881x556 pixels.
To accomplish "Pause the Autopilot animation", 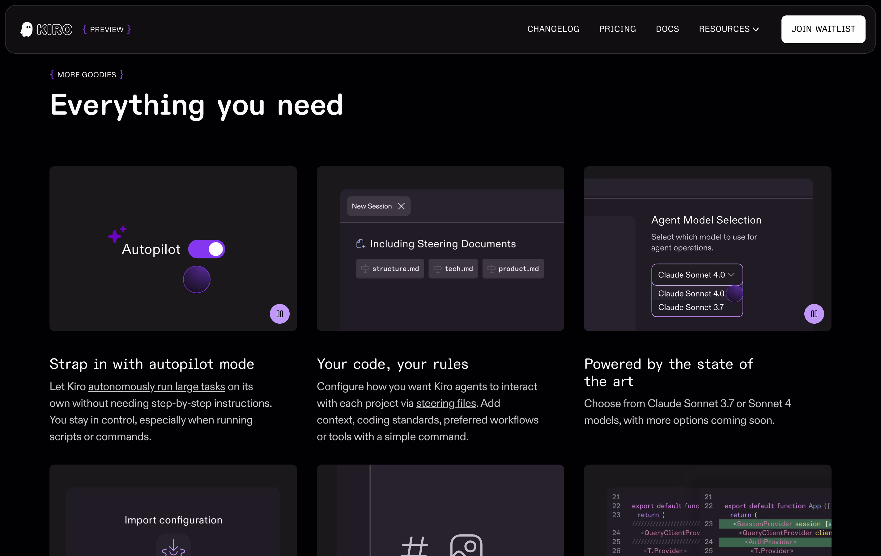I will pyautogui.click(x=279, y=314).
